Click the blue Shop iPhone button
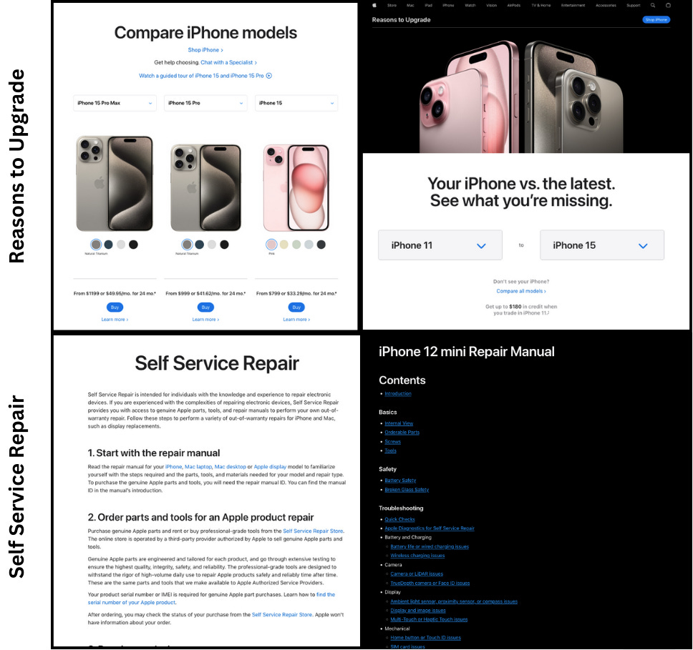This screenshot has width=693, height=650. 656,20
